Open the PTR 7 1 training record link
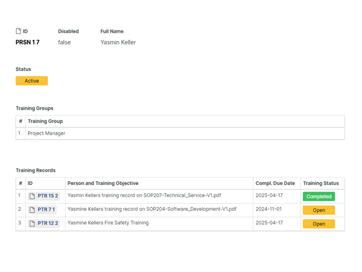362x272 pixels. (46, 210)
